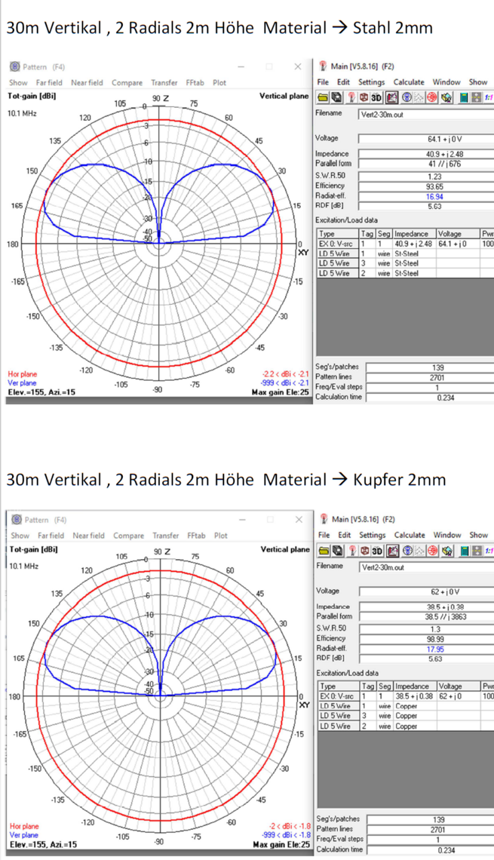Click the Impedance field showing 38.5 + j 0.38
The height and width of the screenshot is (860, 494).
point(427,607)
